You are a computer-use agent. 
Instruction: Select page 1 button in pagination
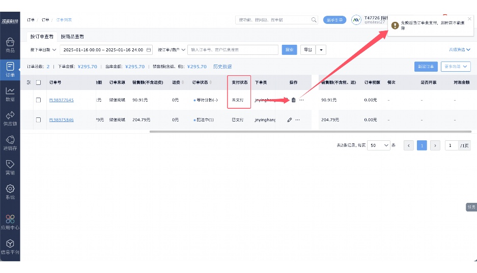click(x=422, y=145)
